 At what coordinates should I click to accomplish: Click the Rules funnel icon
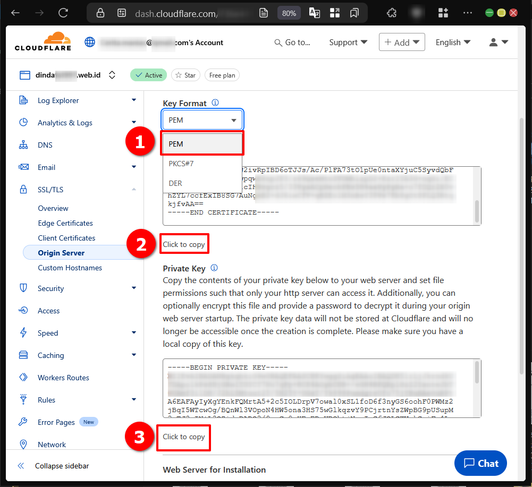coord(23,399)
